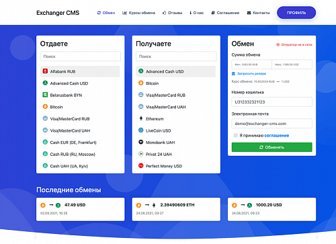This screenshot has width=336, height=244.
Task: Click the Ethereum icon in Получаете
Action: [140, 118]
